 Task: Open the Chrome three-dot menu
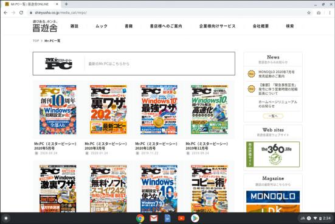(330, 13)
